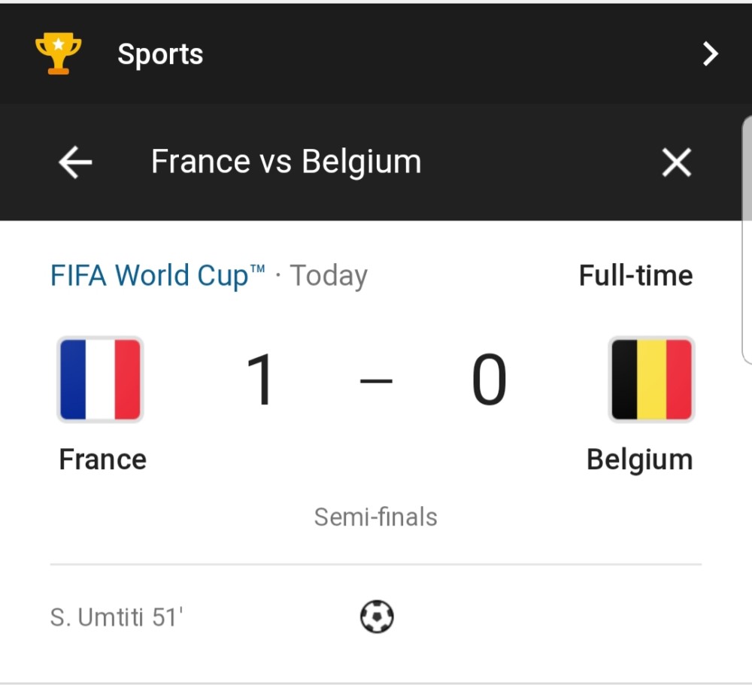Click the soccer ball goal icon
This screenshot has width=752, height=685.
point(377,617)
